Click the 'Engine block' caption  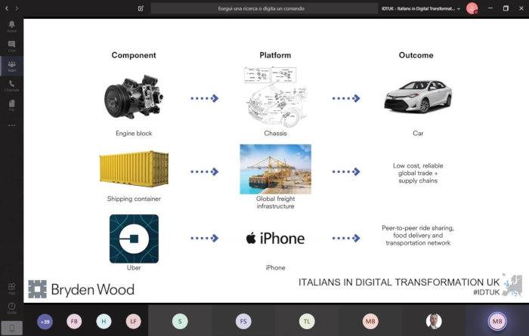(x=134, y=134)
